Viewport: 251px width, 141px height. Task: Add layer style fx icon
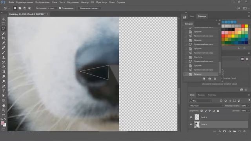[220, 132]
